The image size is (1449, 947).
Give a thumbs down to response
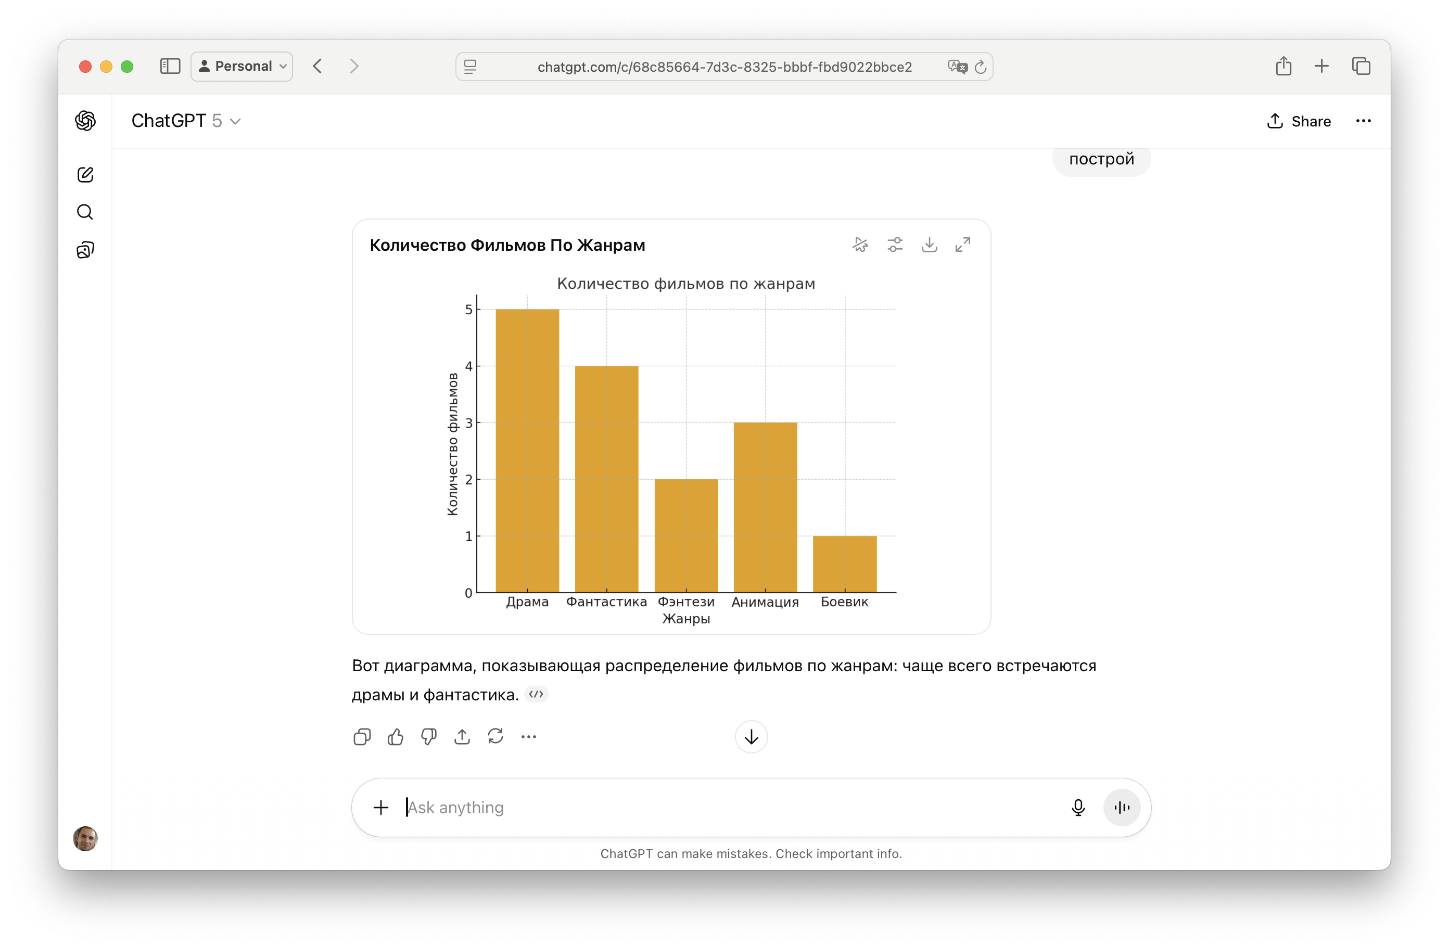[429, 737]
